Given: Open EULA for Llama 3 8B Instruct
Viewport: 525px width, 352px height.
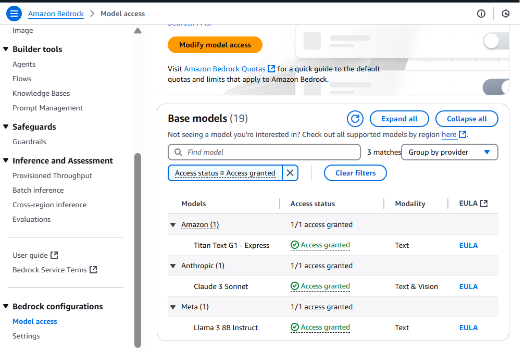Looking at the screenshot, I should [468, 328].
